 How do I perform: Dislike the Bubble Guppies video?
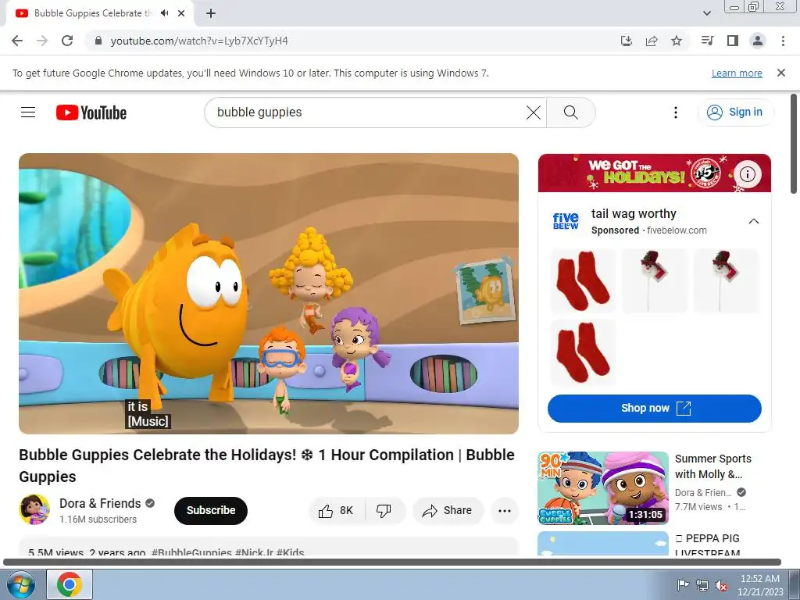384,510
